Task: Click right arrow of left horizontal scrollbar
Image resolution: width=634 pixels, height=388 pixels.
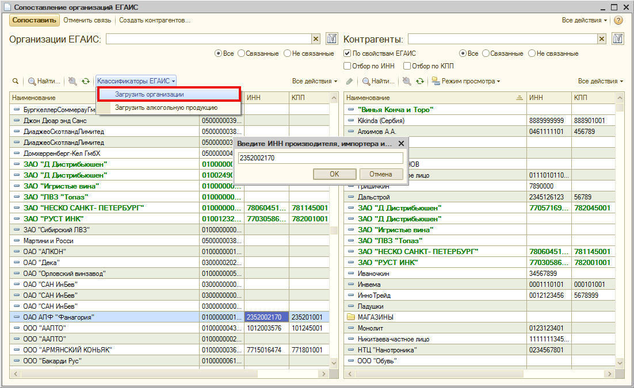Action: [324, 374]
